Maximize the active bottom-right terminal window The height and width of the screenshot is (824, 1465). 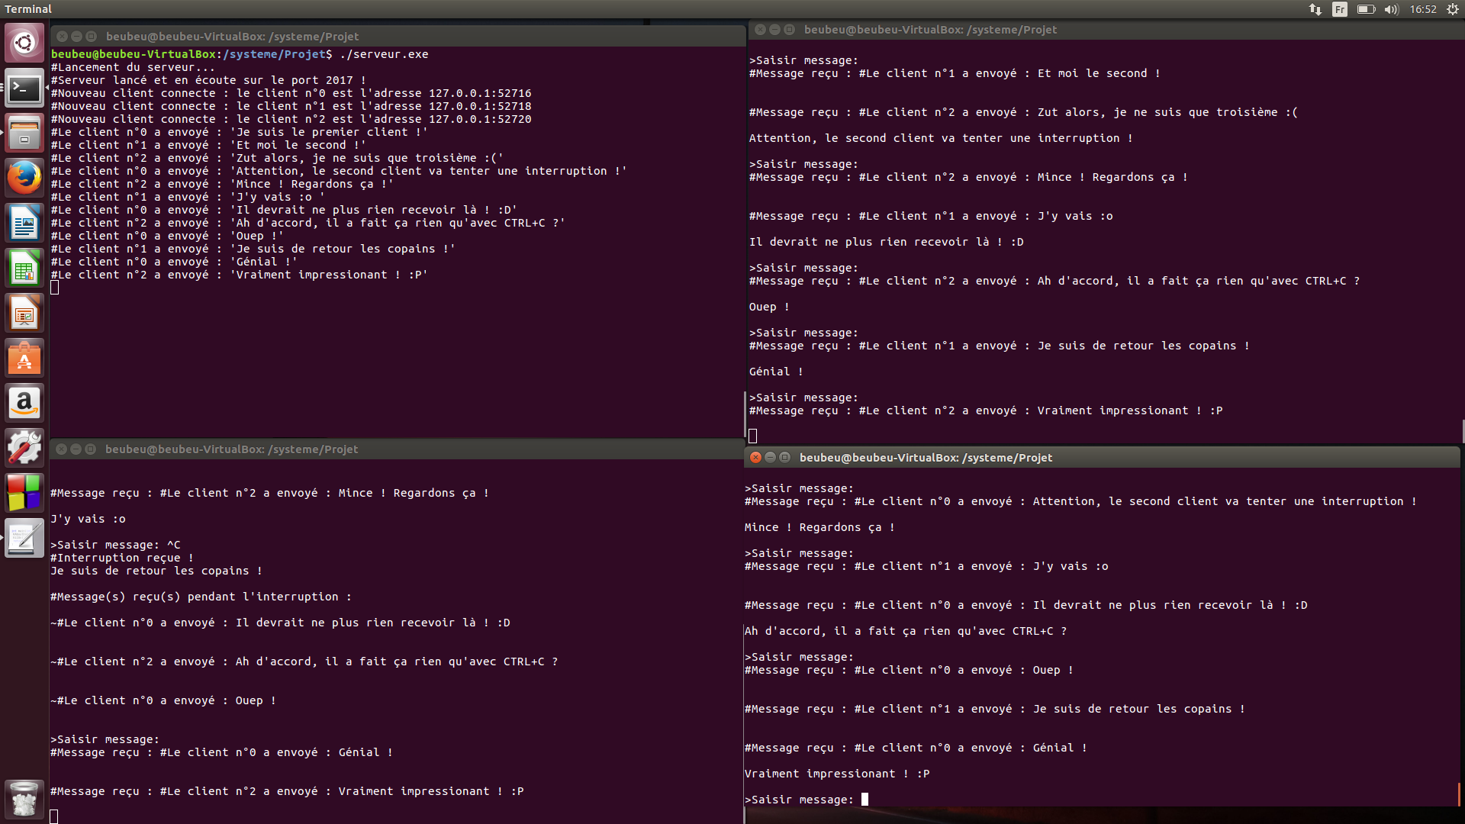coord(784,458)
